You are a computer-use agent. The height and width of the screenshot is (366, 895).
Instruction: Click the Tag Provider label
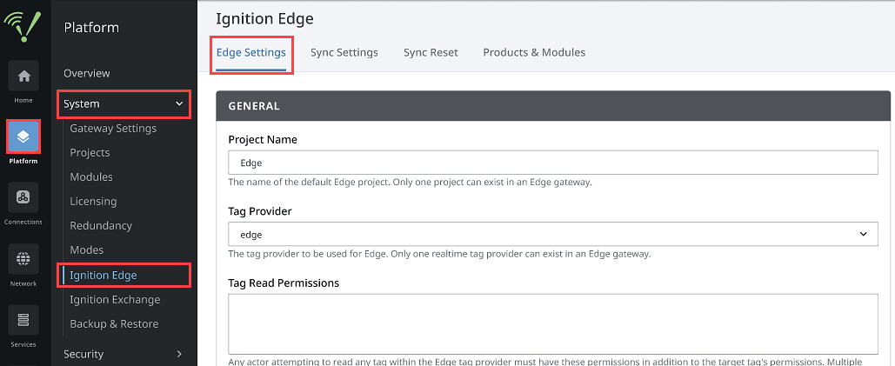coord(260,211)
